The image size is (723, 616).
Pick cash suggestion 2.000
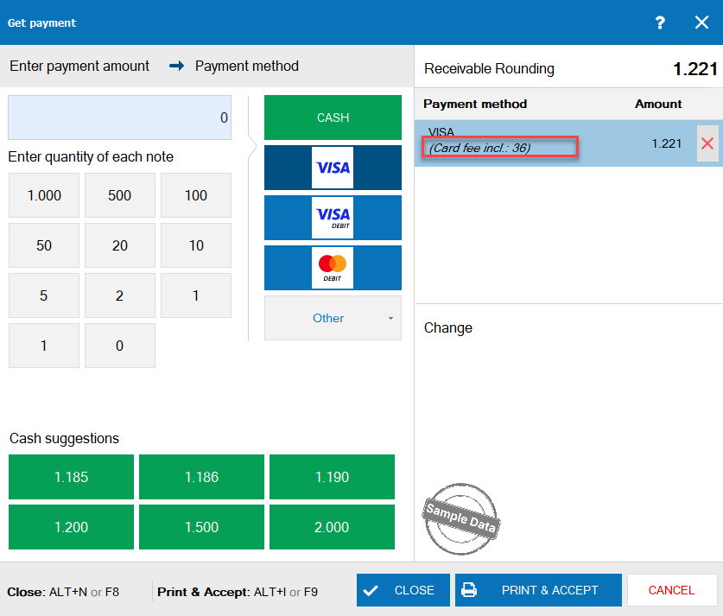point(332,527)
